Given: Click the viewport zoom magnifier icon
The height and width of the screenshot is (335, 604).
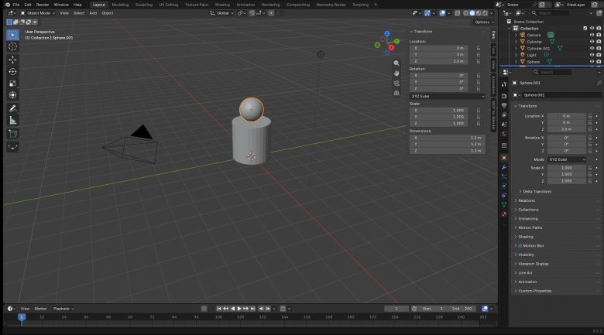Looking at the screenshot, I should (396, 63).
